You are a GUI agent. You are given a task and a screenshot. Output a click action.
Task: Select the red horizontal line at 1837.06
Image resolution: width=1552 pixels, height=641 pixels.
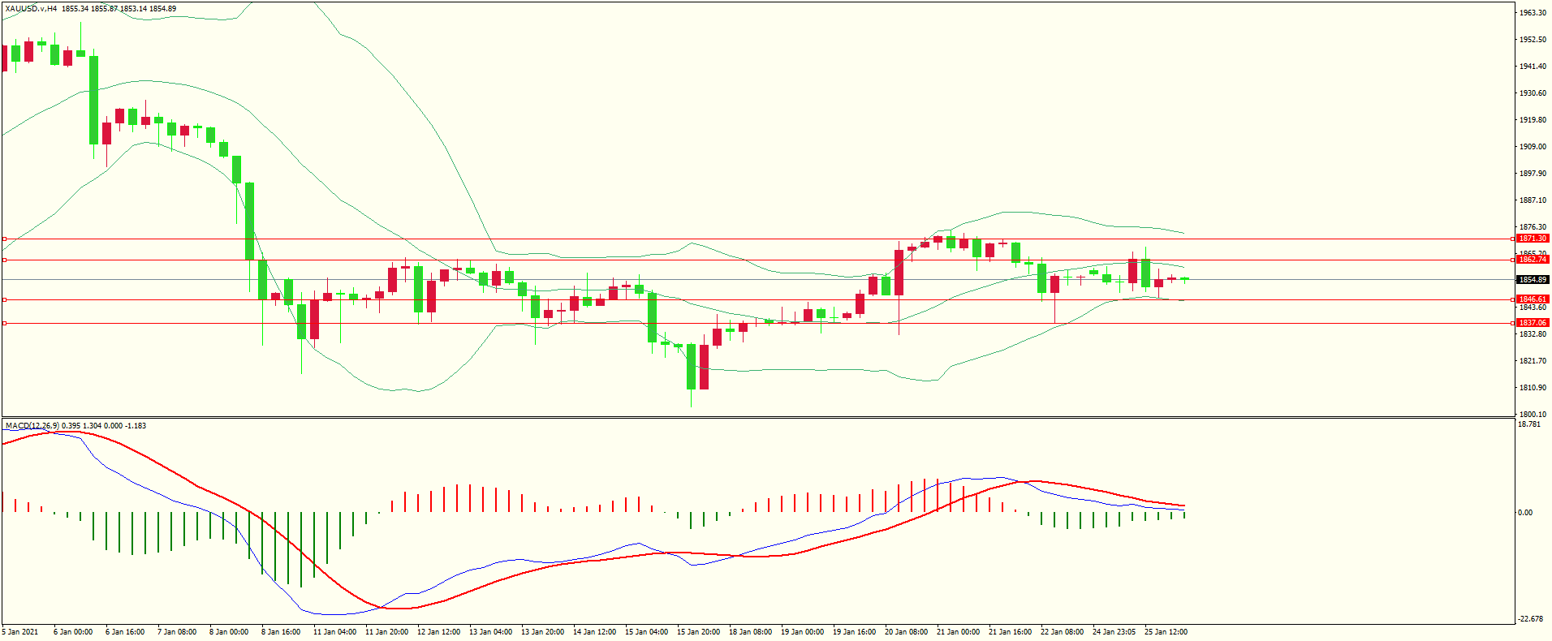pos(758,323)
